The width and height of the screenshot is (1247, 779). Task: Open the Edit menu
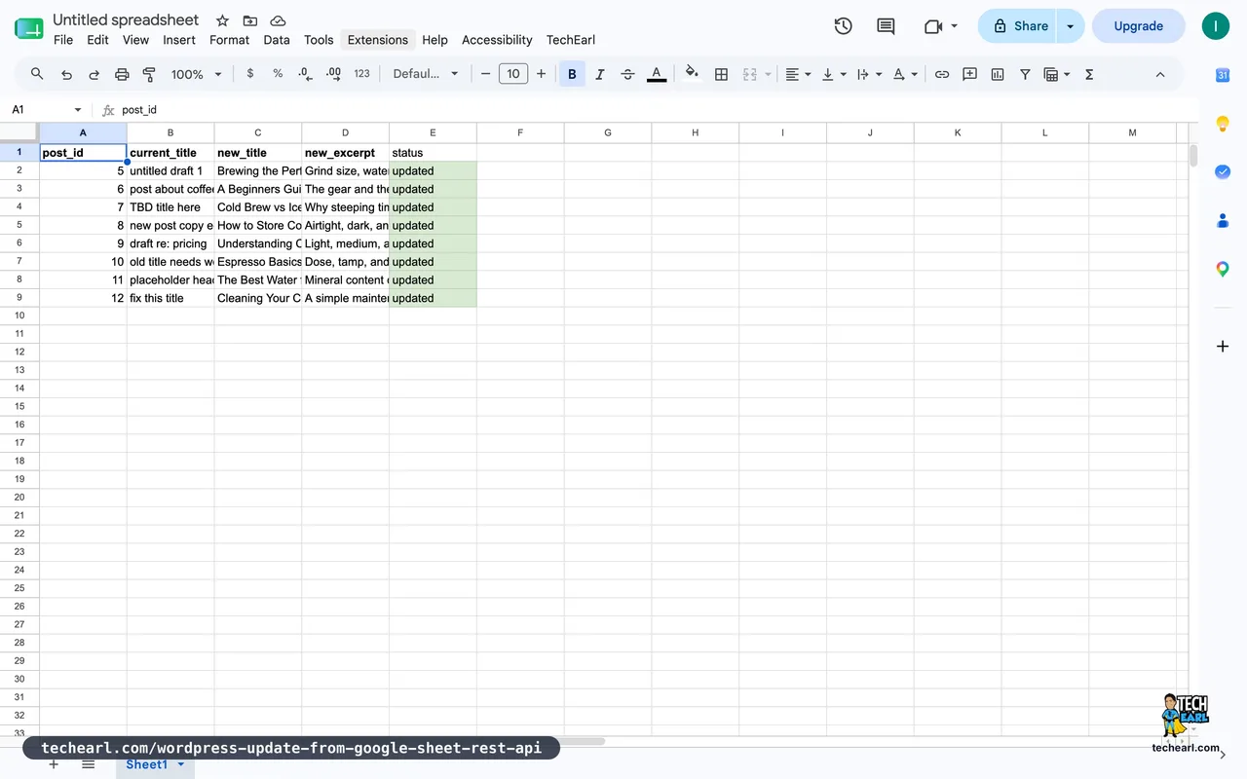pyautogui.click(x=97, y=40)
